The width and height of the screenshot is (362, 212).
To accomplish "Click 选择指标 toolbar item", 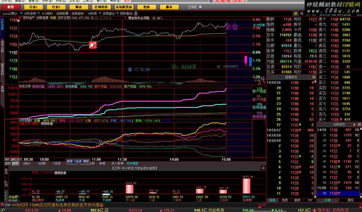I will [x=77, y=14].
